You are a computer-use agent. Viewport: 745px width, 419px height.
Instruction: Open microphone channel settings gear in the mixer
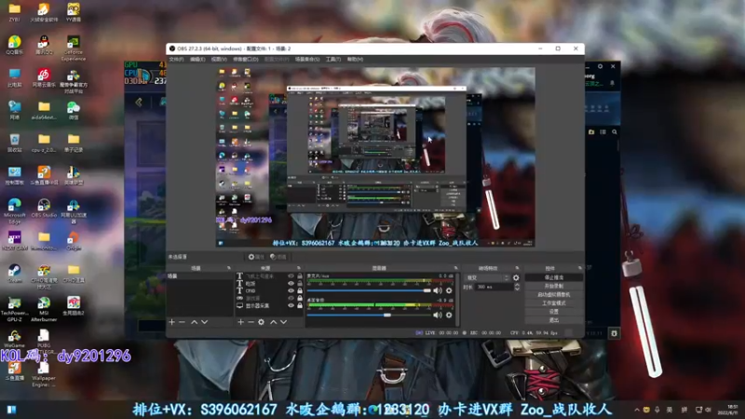(x=449, y=291)
